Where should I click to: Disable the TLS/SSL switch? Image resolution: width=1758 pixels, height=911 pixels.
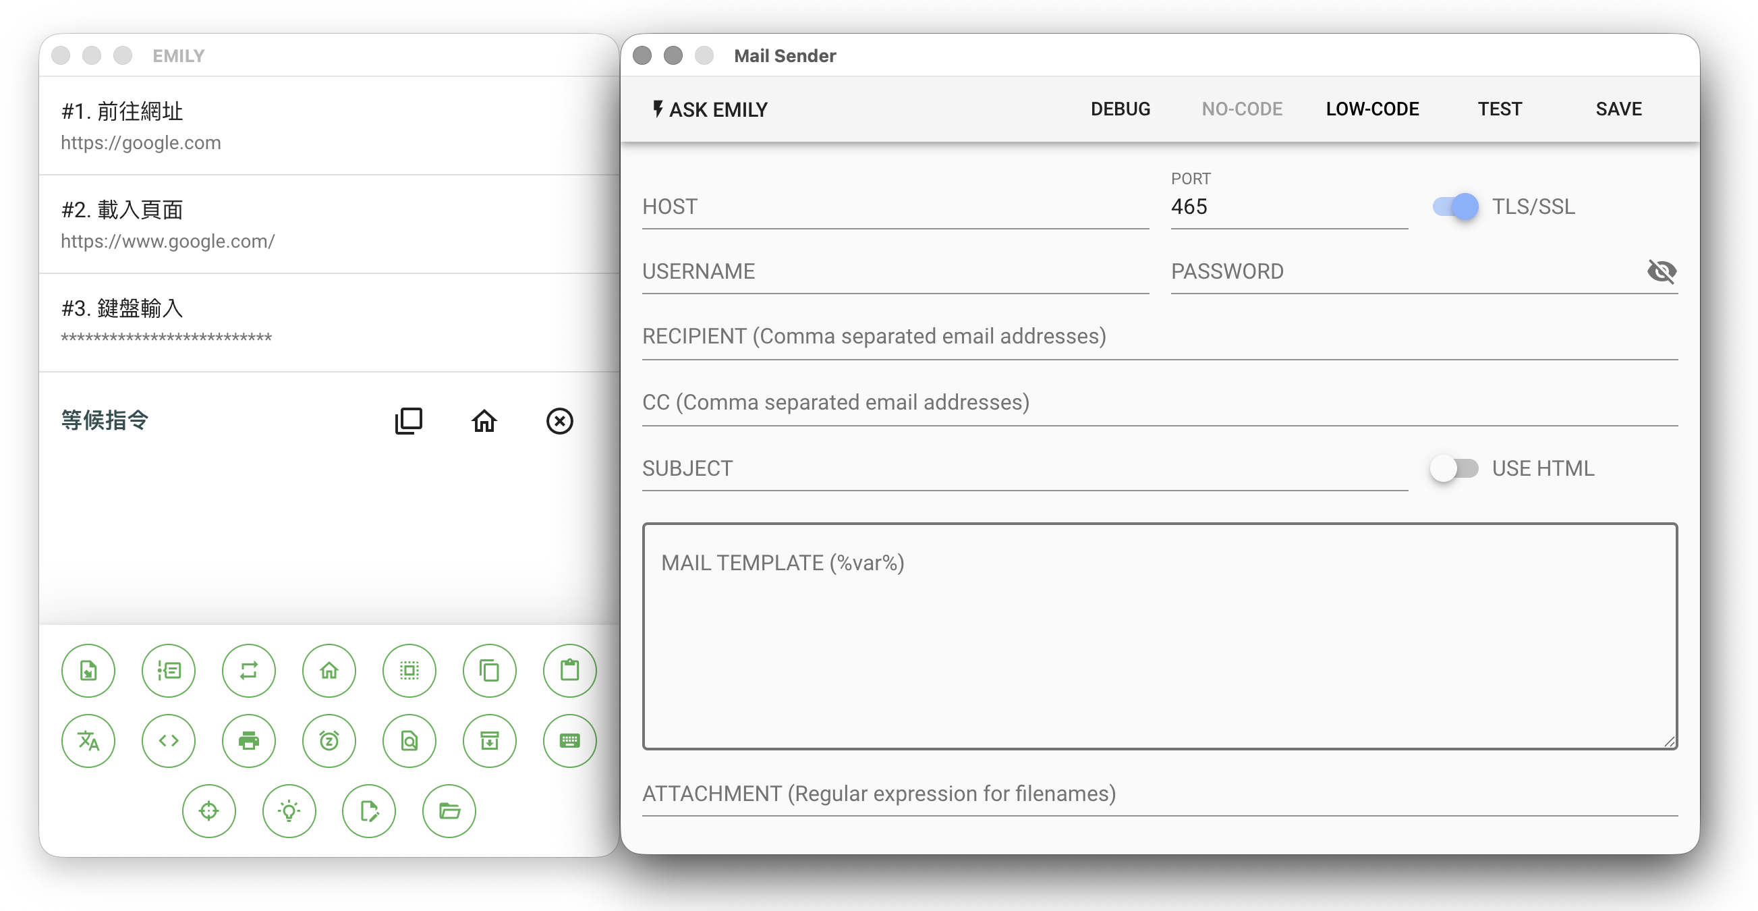tap(1455, 206)
